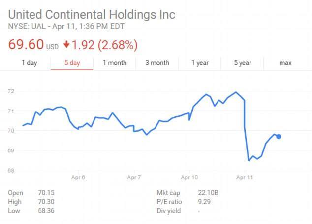Image resolution: width=312 pixels, height=224 pixels.
Task: Select the 5 year tab
Action: (x=242, y=63)
